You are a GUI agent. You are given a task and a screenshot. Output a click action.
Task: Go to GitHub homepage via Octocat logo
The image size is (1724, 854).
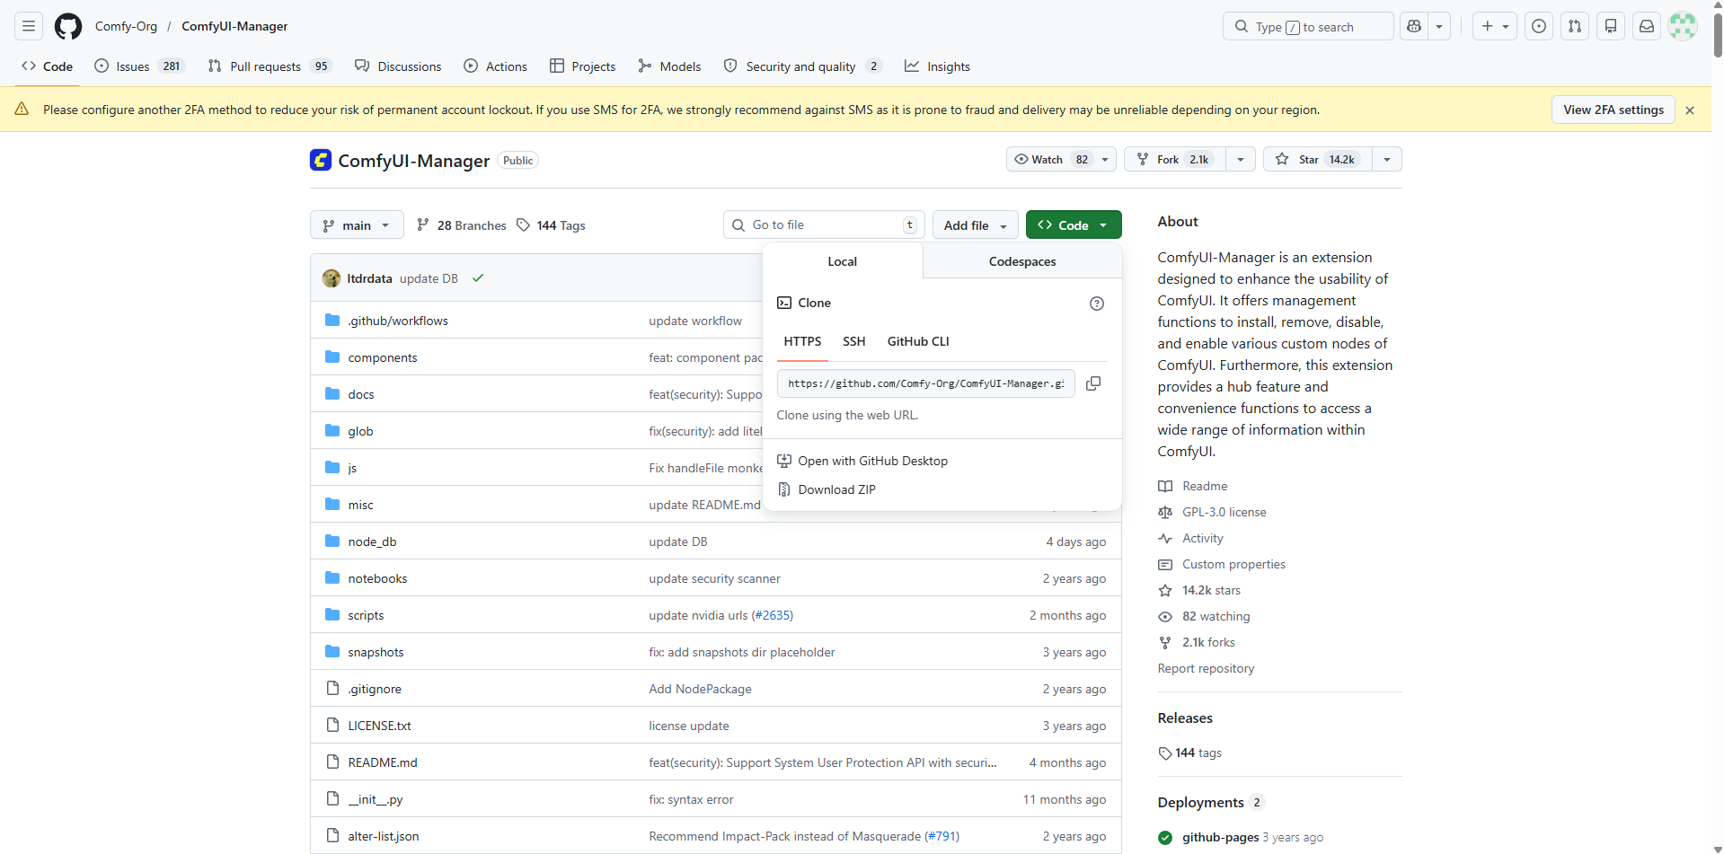point(68,26)
